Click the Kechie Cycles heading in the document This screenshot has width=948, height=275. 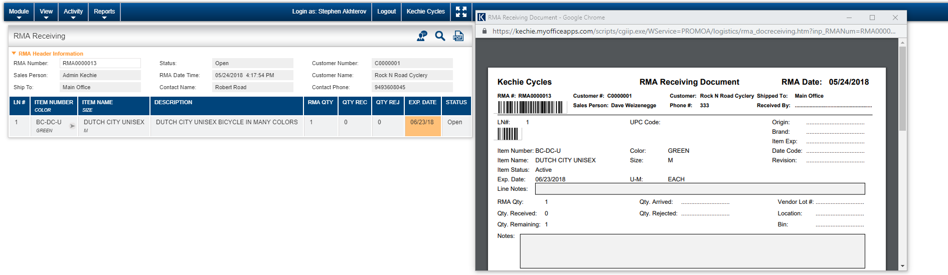point(524,82)
